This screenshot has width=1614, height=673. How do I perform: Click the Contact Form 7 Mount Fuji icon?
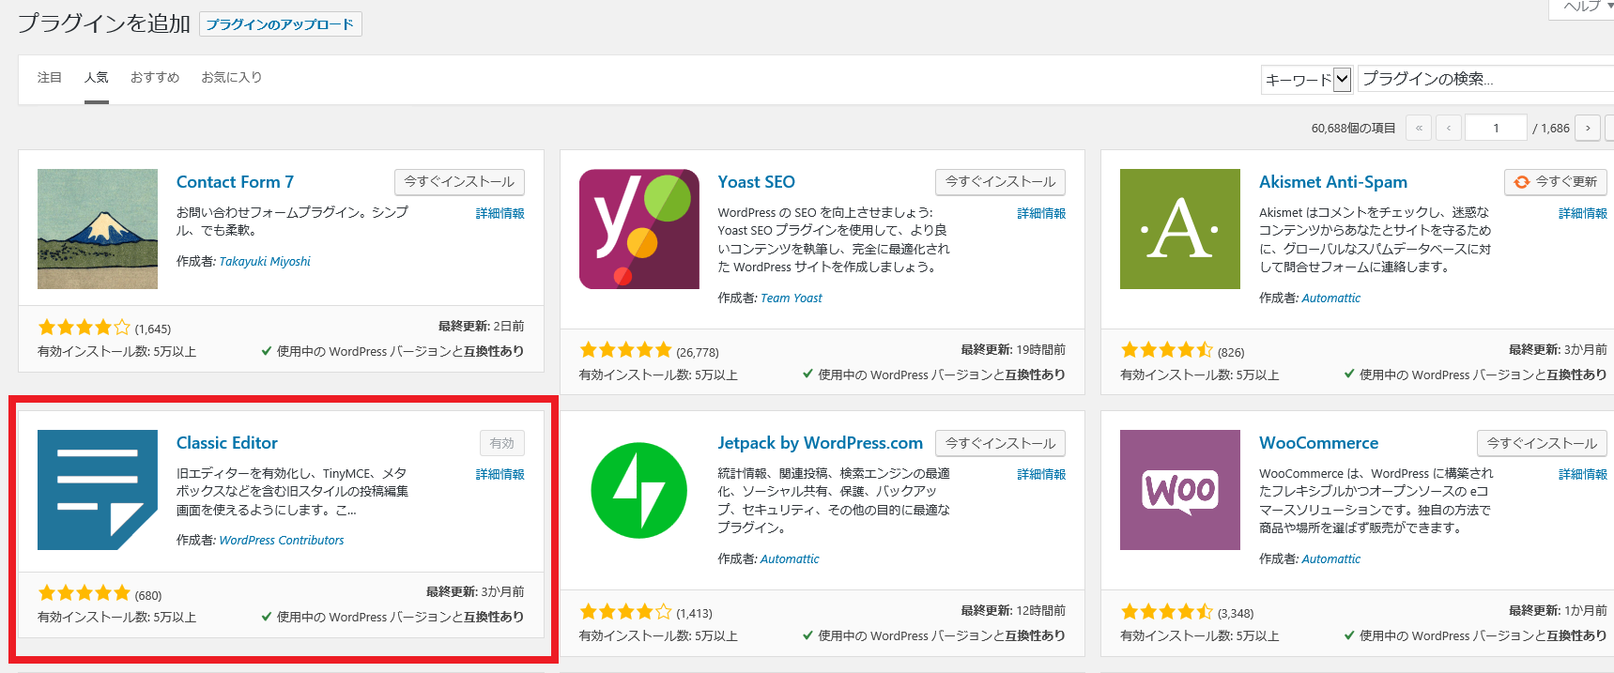pyautogui.click(x=98, y=229)
